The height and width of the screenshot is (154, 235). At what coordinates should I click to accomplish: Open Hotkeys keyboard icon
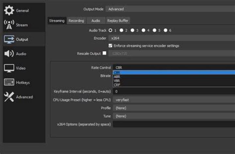9,82
